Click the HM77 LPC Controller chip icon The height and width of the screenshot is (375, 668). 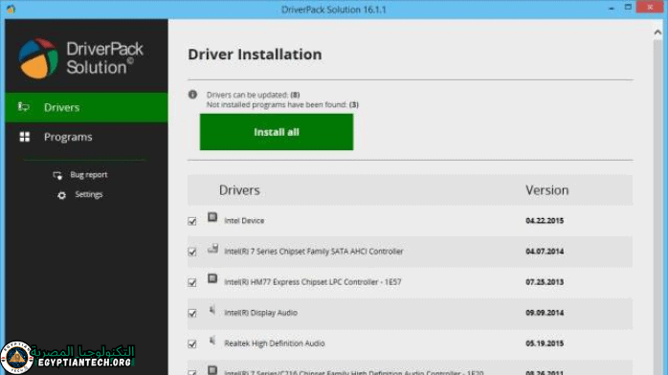[212, 278]
